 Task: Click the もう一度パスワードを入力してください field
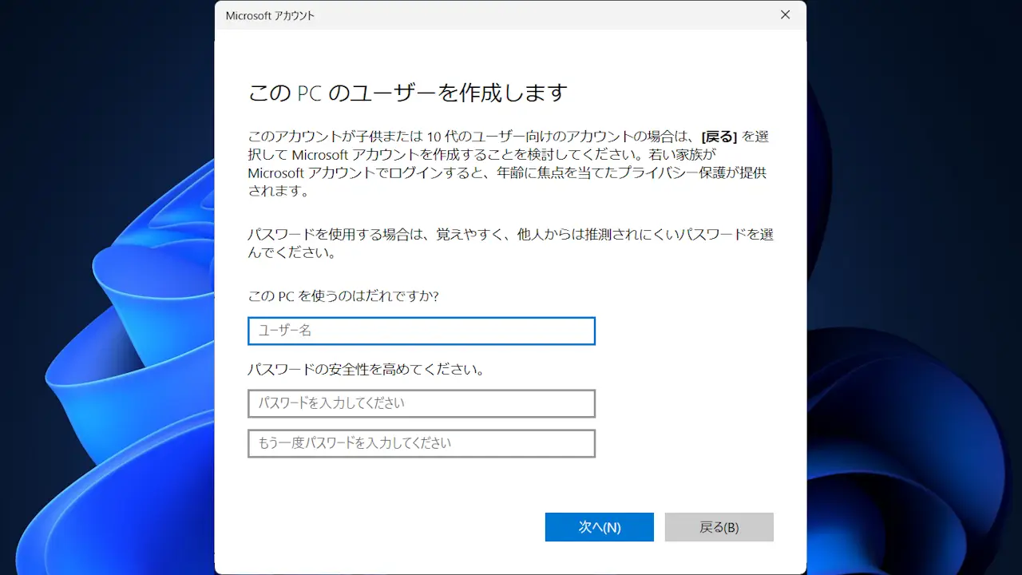coord(421,443)
